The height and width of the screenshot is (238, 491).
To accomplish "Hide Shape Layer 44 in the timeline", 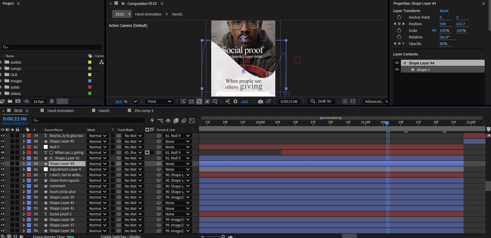I will [x=3, y=164].
